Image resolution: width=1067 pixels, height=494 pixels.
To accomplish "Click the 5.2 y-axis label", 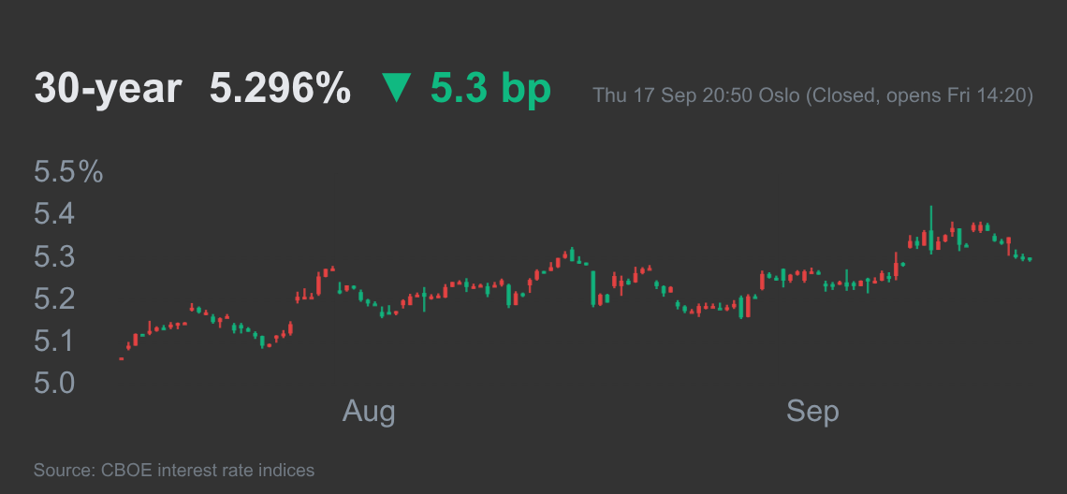I will (55, 298).
